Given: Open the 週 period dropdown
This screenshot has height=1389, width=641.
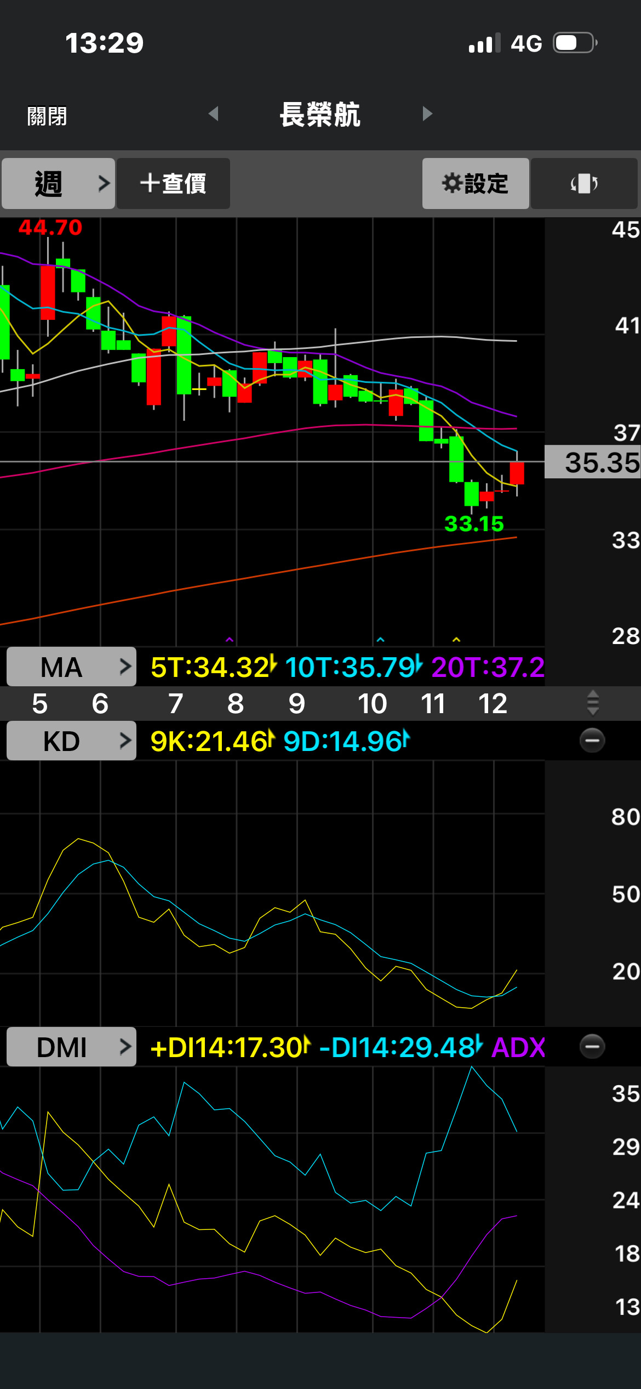Looking at the screenshot, I should [58, 183].
